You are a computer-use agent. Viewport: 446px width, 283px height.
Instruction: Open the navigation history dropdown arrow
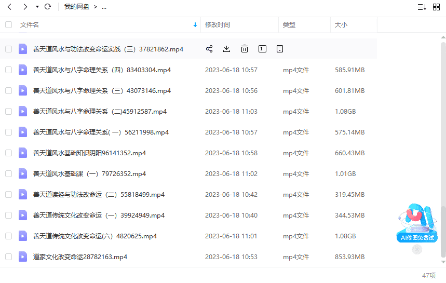coord(37,7)
